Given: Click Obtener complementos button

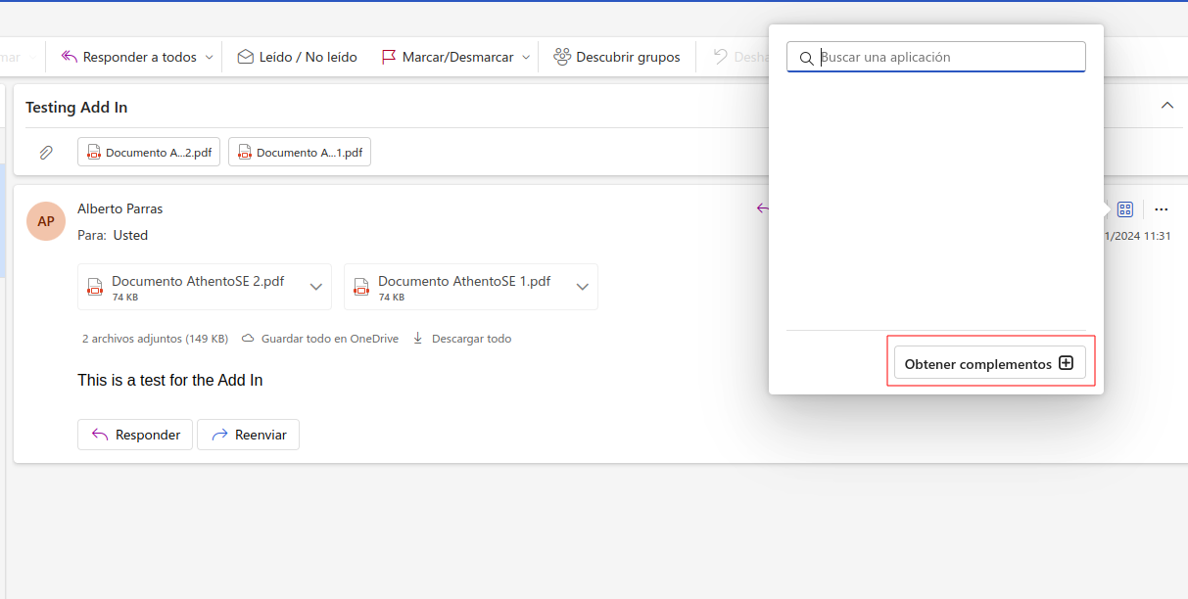Looking at the screenshot, I should (989, 363).
